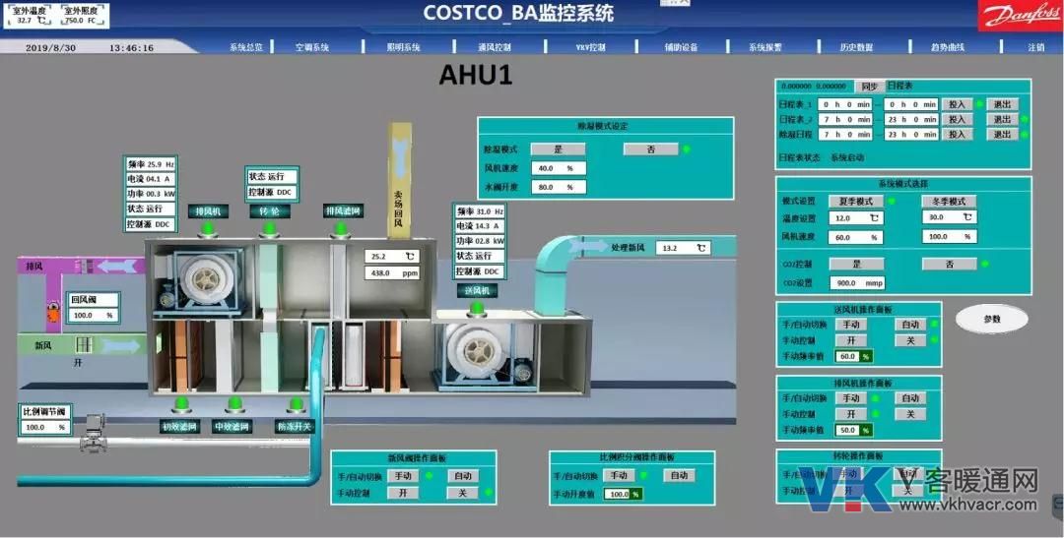Open 系统报警 system alarms page

(765, 47)
